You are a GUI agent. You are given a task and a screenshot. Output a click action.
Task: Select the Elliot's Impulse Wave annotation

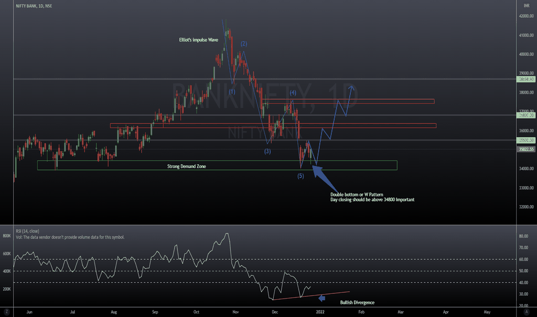199,40
